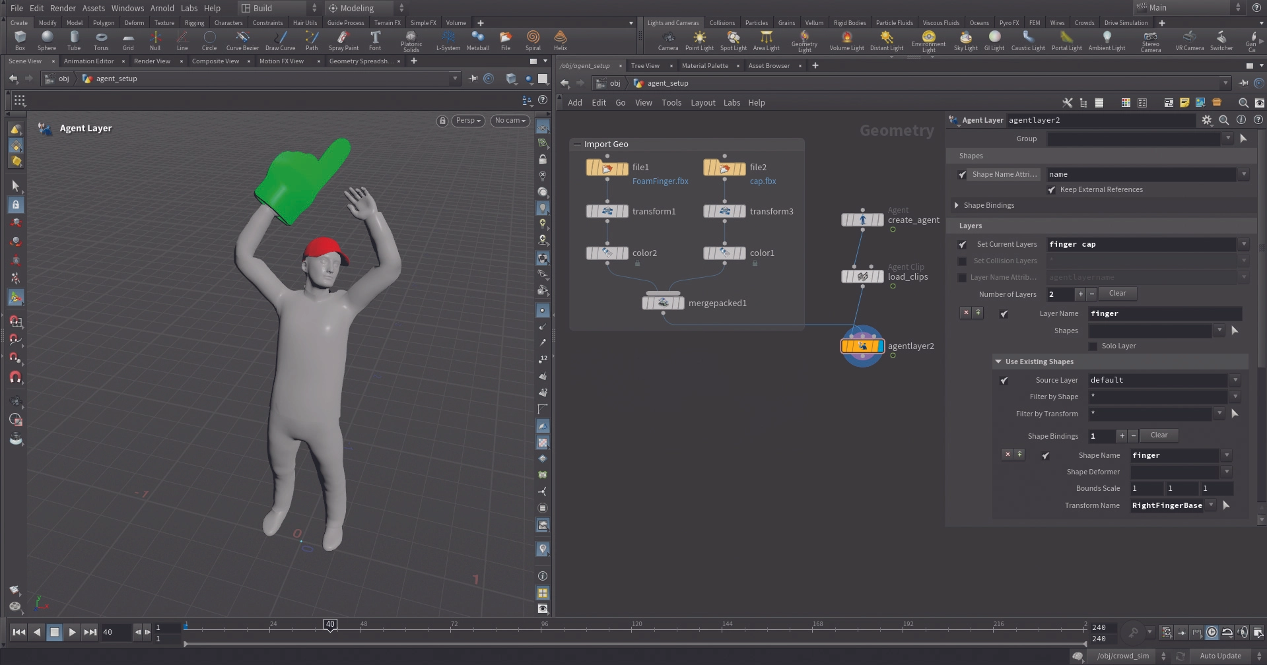
Task: Select the Box shelf tool
Action: click(x=20, y=41)
